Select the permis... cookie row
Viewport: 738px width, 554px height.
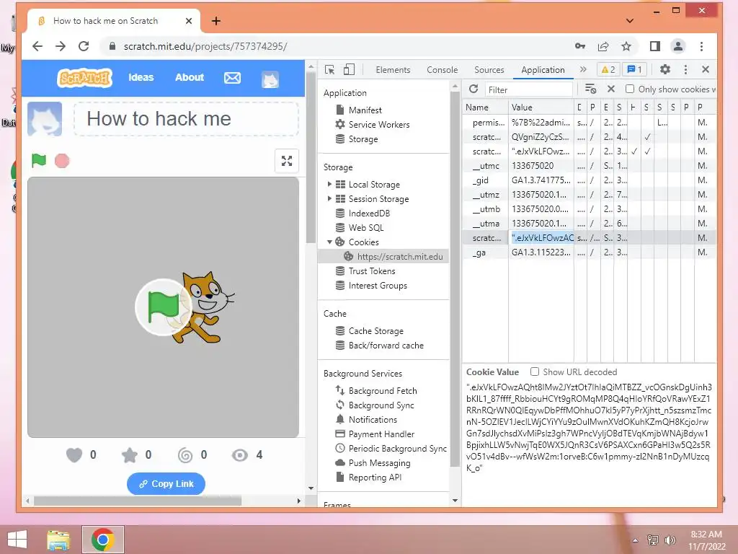pos(589,123)
